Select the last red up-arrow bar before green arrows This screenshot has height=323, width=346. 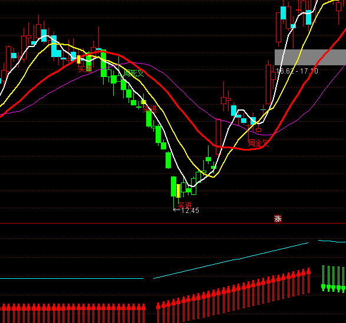click(x=309, y=280)
